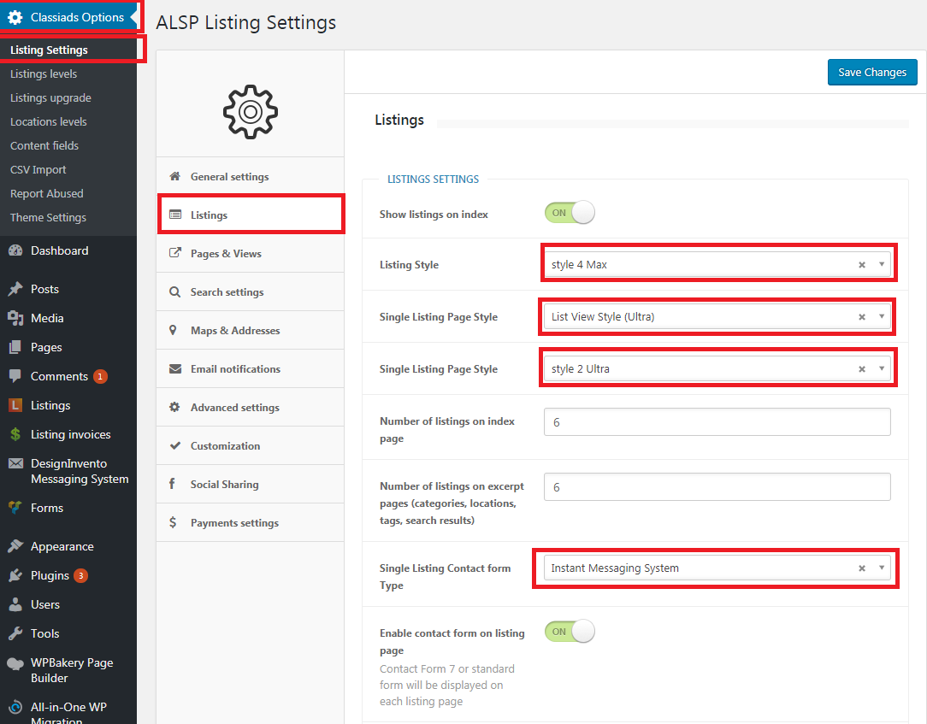Select the Maps & Addresses tab
This screenshot has height=724, width=927.
[x=250, y=330]
